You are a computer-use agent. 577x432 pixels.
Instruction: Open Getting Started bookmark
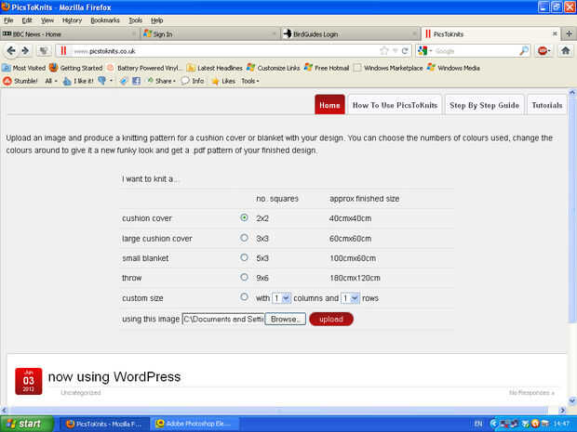coord(75,68)
